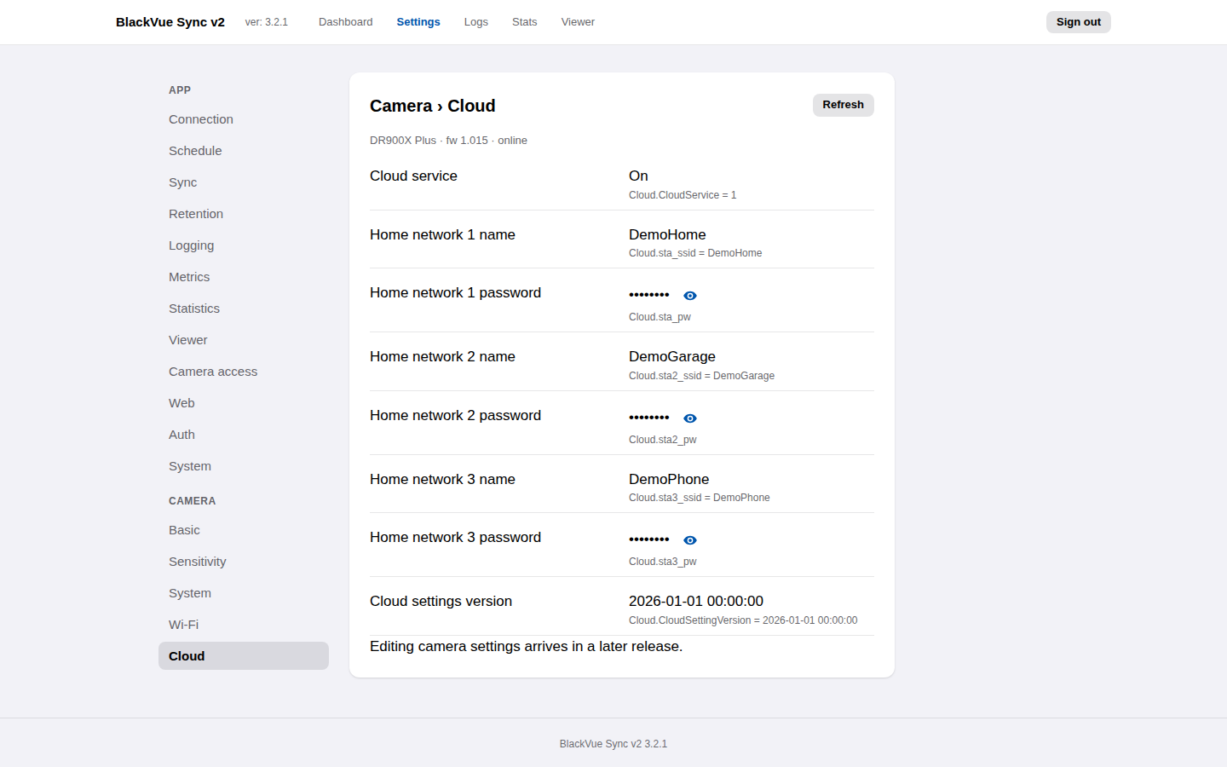This screenshot has height=767, width=1227.
Task: Click the Cloud service On value
Action: coord(638,176)
